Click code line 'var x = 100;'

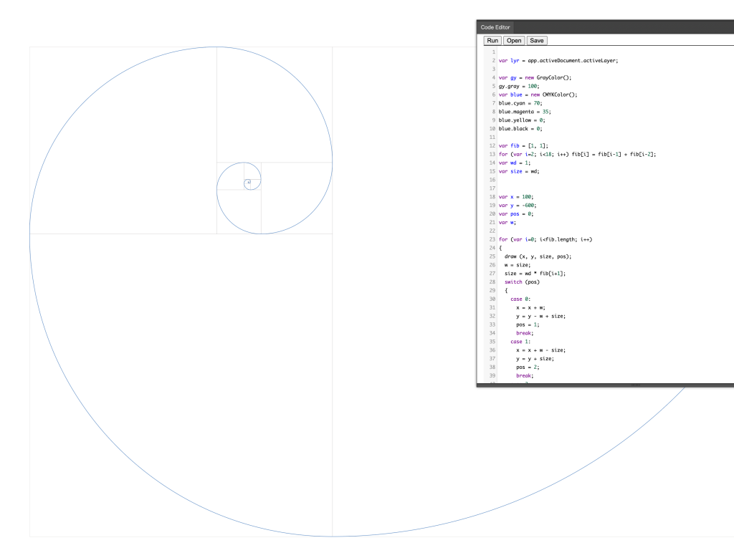point(516,197)
